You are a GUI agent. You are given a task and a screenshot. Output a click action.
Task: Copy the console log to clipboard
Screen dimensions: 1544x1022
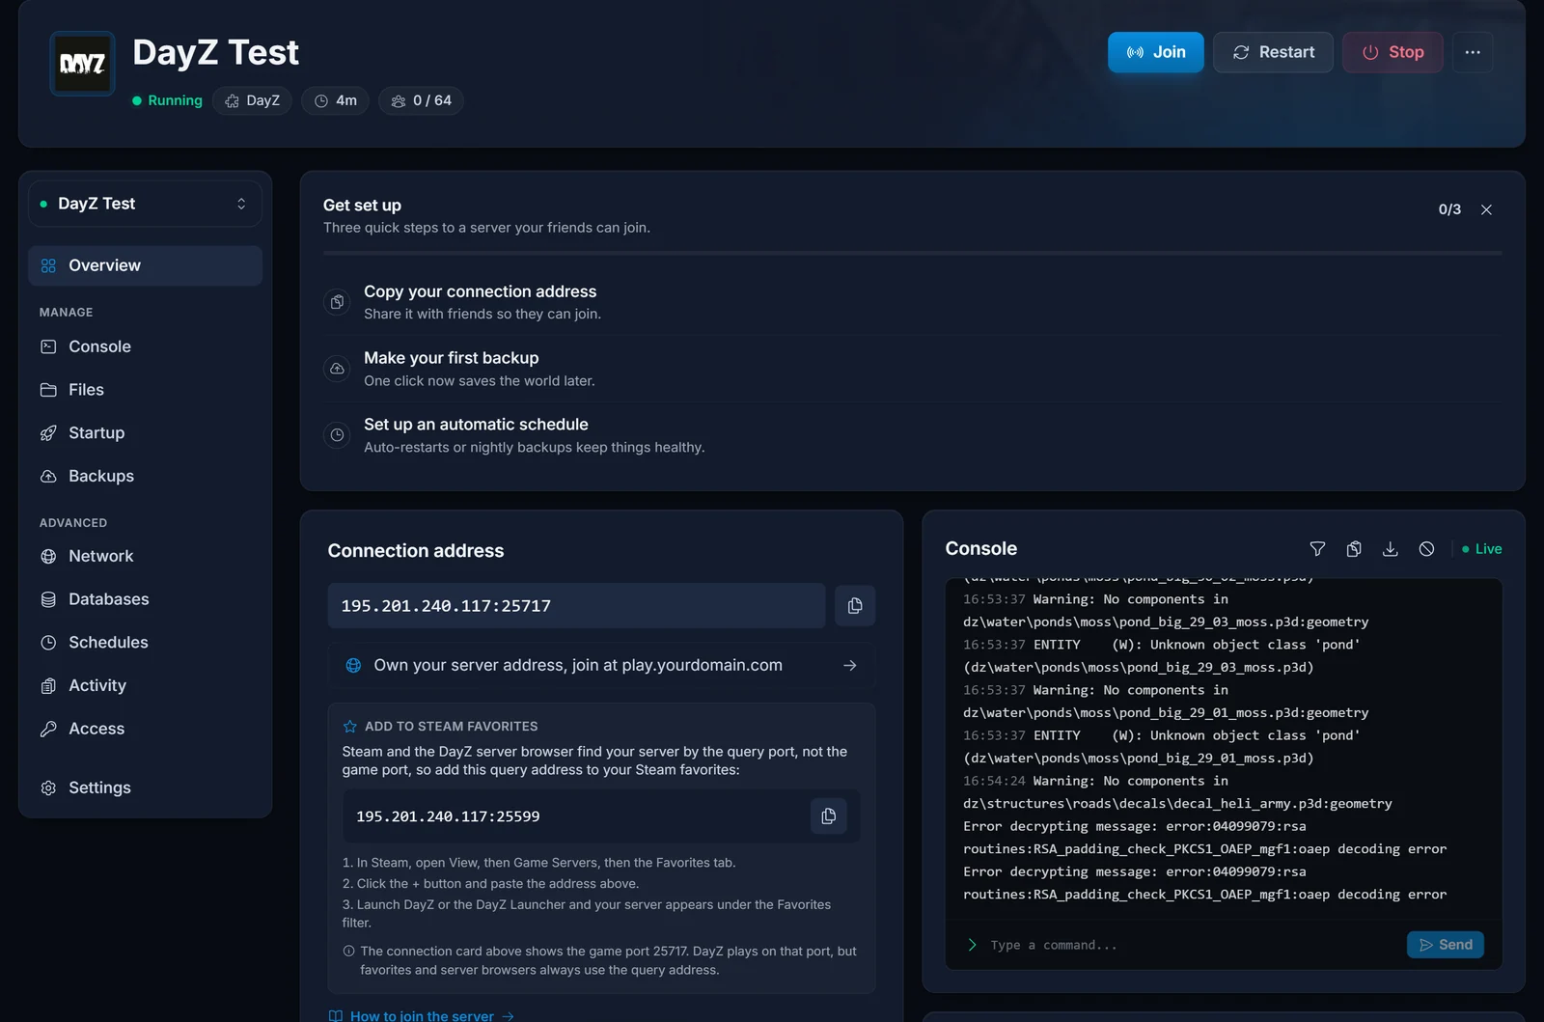pyautogui.click(x=1354, y=549)
